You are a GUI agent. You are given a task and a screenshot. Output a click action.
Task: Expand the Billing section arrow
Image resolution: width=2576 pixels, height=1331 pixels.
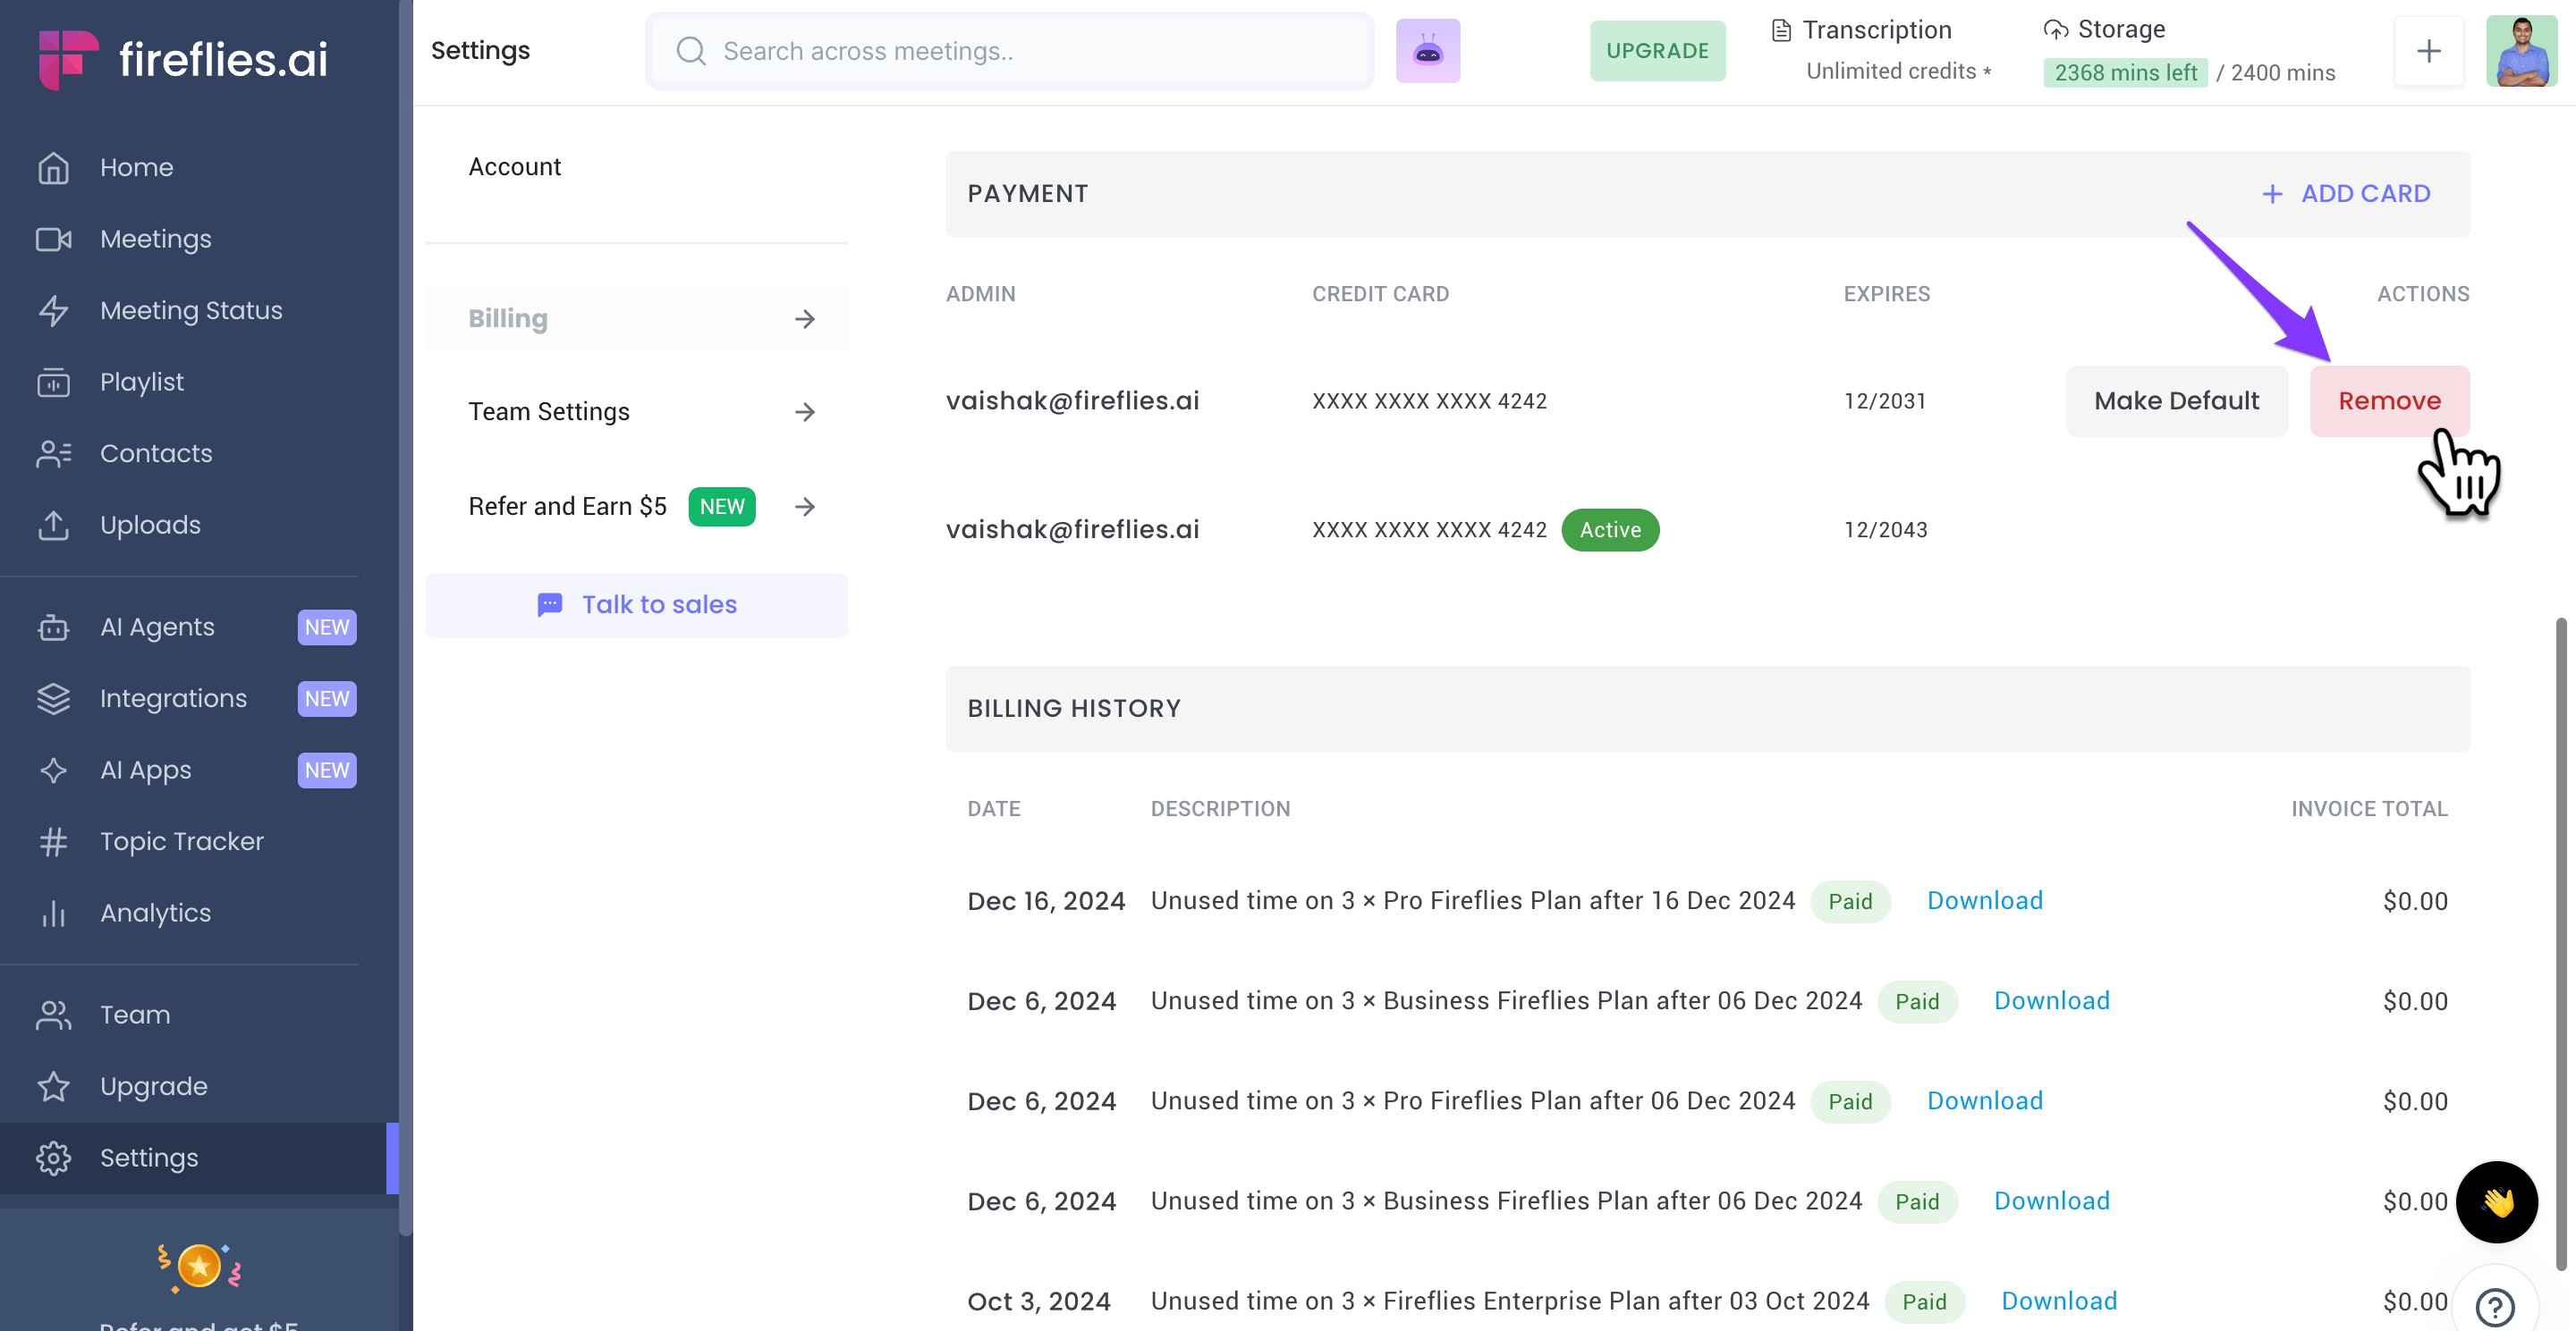tap(804, 319)
